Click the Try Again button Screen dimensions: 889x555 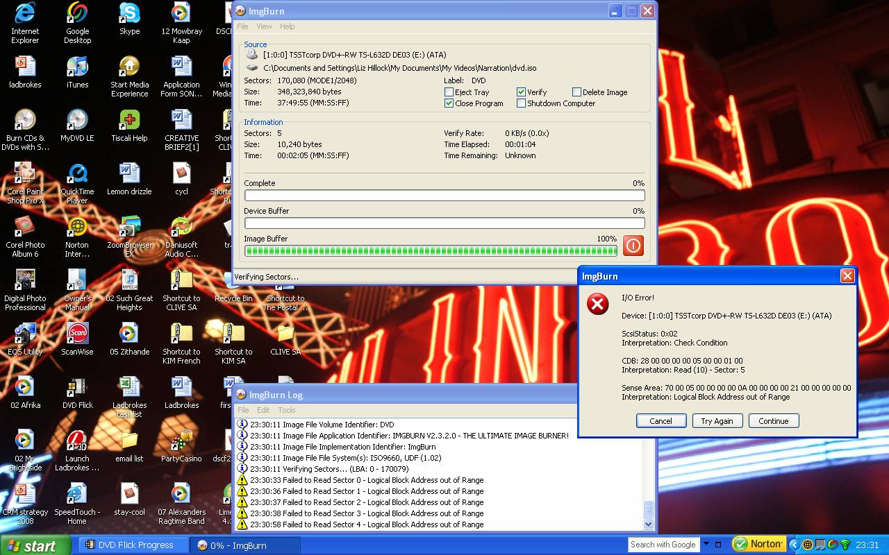[717, 421]
